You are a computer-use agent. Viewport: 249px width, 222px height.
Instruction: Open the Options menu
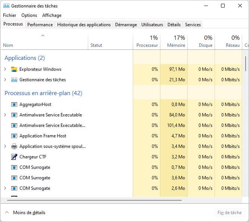[x=29, y=15]
